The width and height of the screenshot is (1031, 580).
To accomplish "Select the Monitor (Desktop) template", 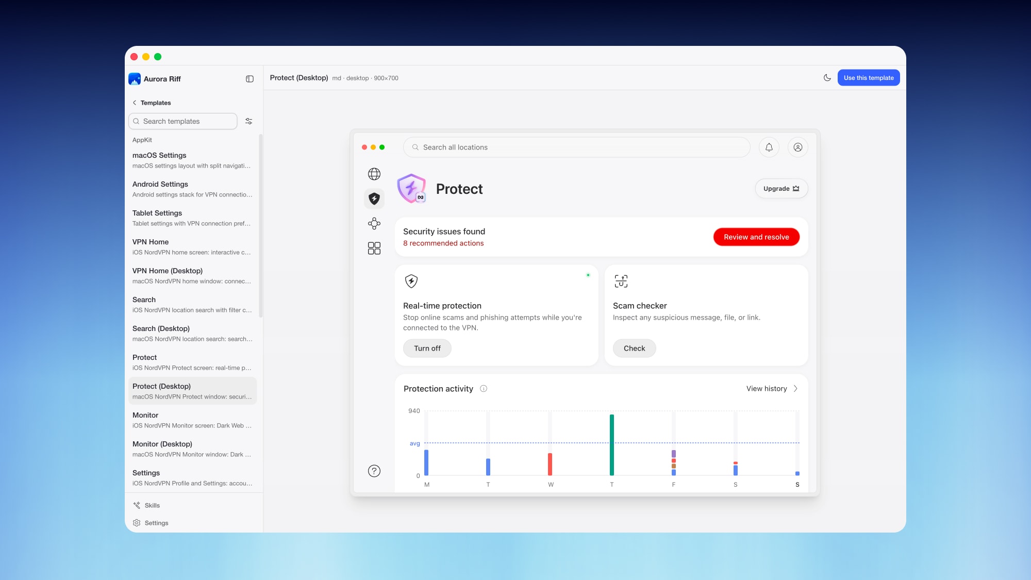I will tap(192, 449).
